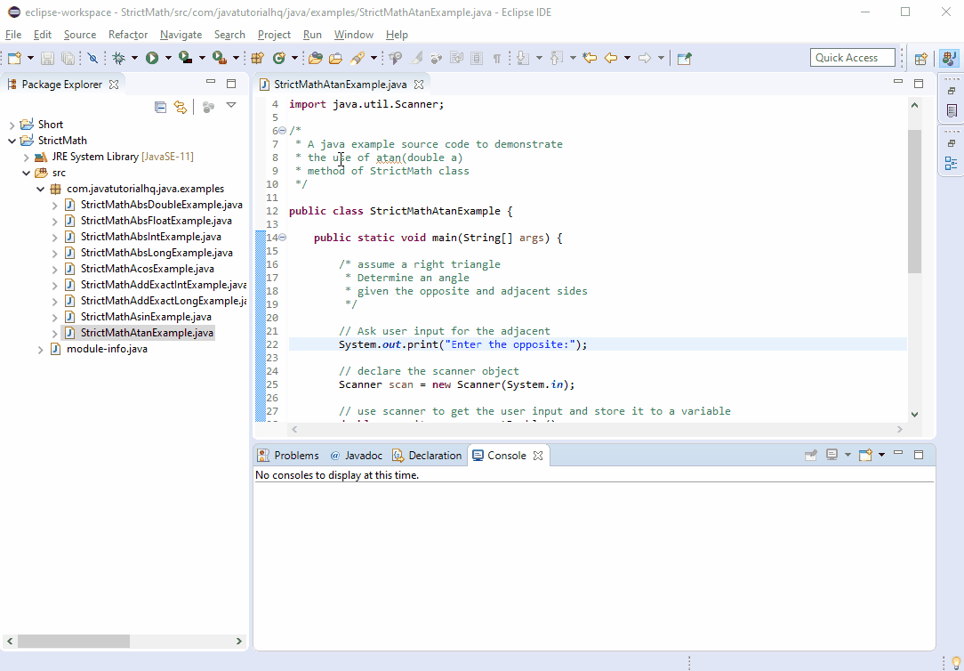Image resolution: width=964 pixels, height=671 pixels.
Task: Open the External Tools dropdown arrow
Action: point(236,58)
